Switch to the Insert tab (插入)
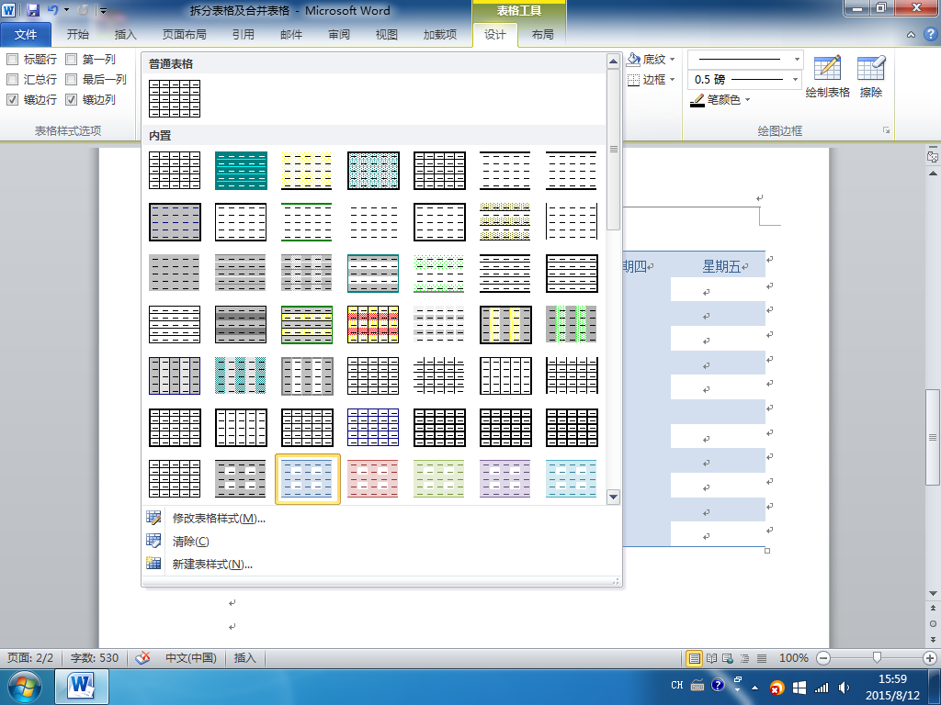The image size is (941, 705). coord(125,34)
